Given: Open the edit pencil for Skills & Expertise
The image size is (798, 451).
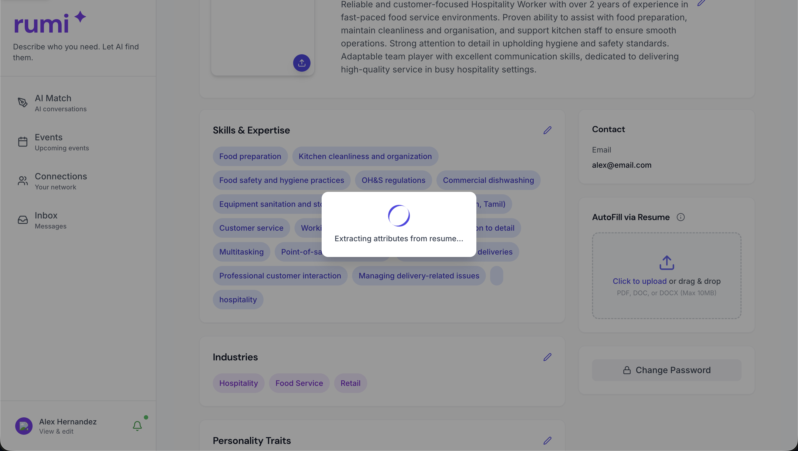Looking at the screenshot, I should (547, 130).
